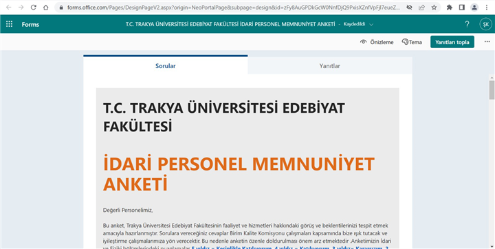Select orange İDARİ PERSONEL MEMNUNİYET ANKETİ title
Viewport: 495px width, 249px height.
pyautogui.click(x=239, y=174)
